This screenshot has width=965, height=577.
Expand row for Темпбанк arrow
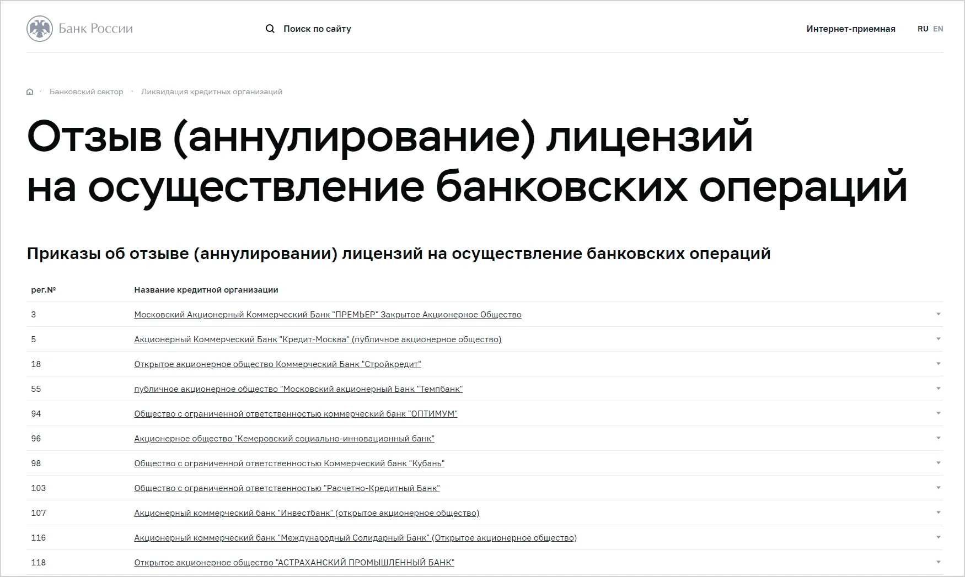939,389
